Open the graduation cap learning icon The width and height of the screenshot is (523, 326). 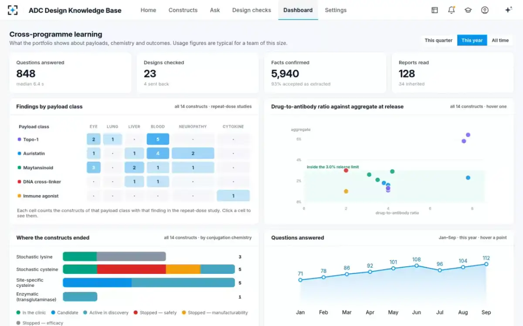pyautogui.click(x=468, y=10)
